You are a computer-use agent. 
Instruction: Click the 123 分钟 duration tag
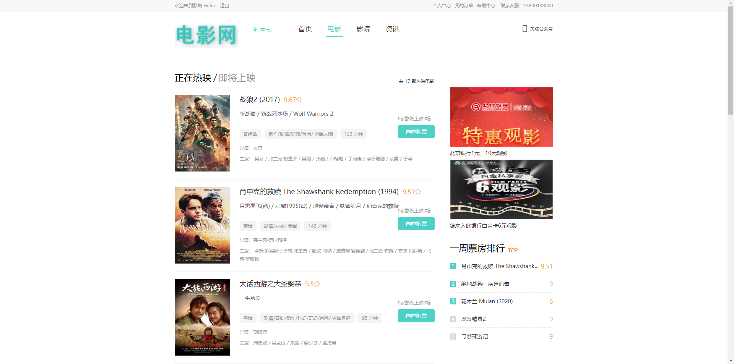[353, 134]
